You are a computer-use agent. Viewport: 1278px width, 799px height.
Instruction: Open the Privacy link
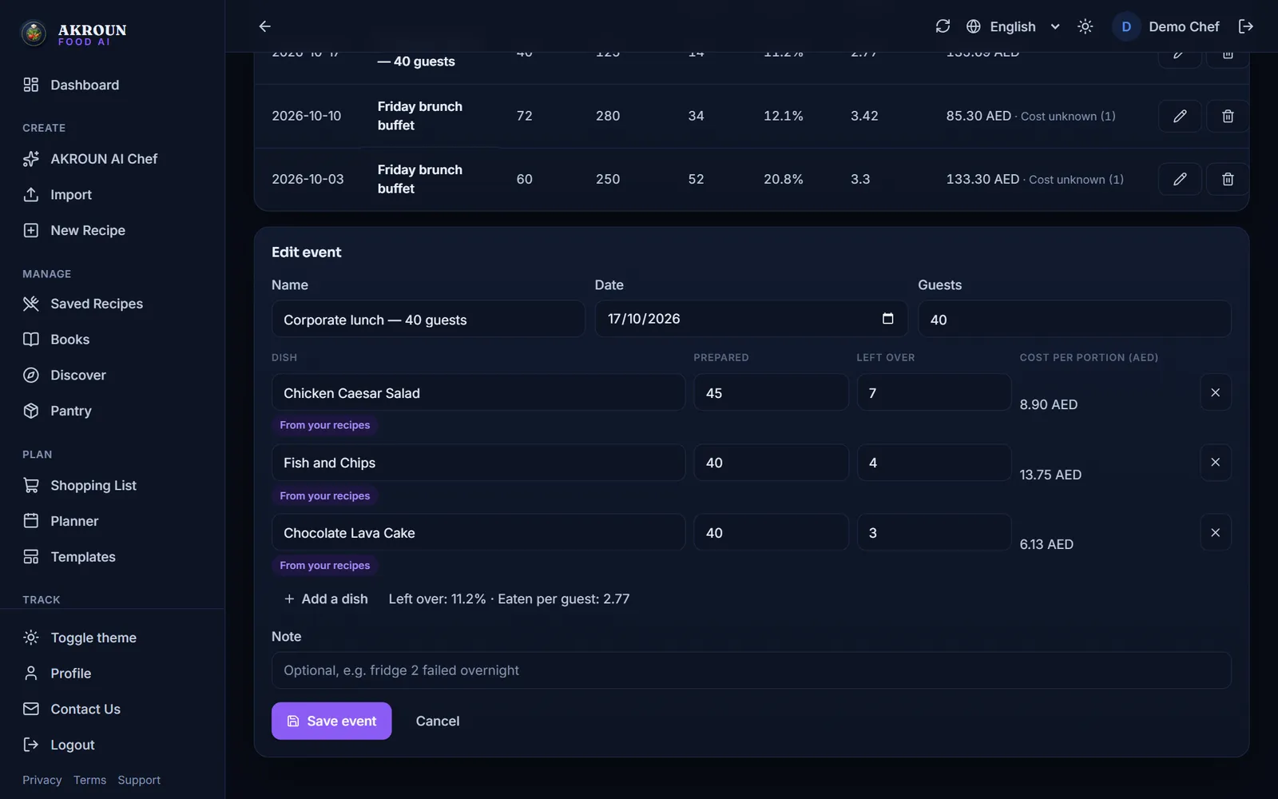point(42,780)
